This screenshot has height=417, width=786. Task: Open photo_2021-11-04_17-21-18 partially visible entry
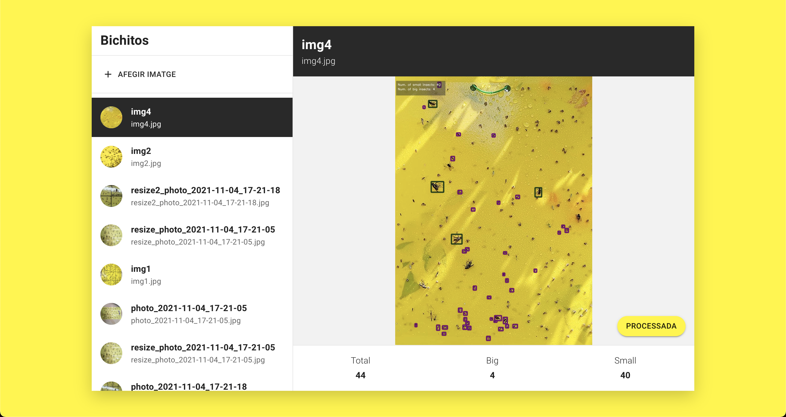click(189, 386)
